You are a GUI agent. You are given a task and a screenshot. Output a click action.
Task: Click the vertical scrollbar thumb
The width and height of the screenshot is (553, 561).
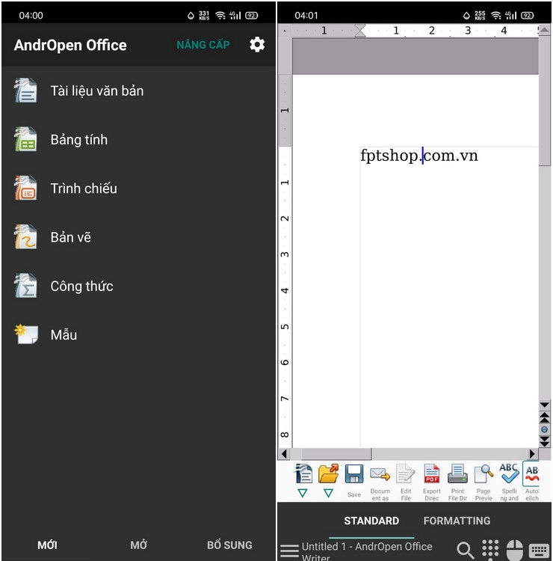[x=545, y=100]
